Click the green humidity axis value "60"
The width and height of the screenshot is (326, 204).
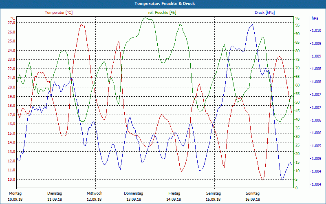coord(297,85)
